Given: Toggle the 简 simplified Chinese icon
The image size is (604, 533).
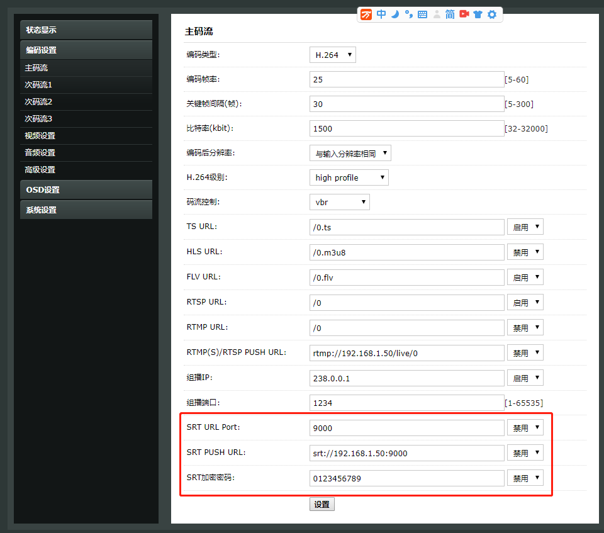Looking at the screenshot, I should coord(450,14).
